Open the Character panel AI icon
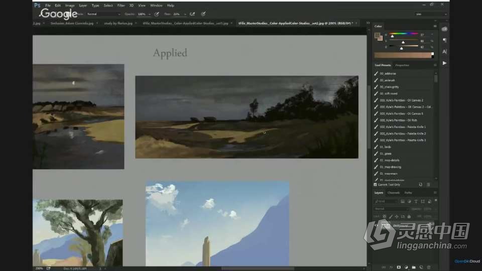 pyautogui.click(x=444, y=52)
